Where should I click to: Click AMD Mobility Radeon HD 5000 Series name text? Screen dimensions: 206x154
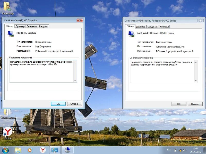[155, 33]
